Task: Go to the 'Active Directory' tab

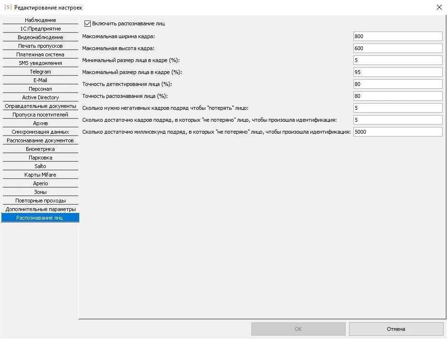Action: (x=40, y=97)
